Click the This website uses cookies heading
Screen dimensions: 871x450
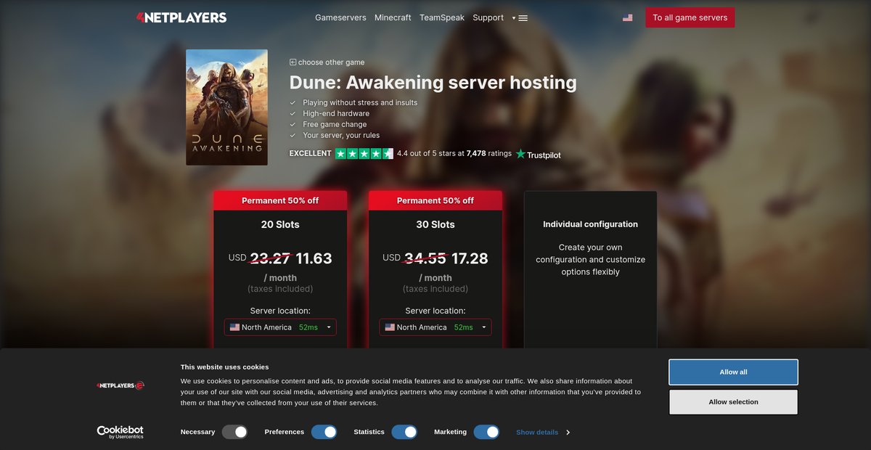coord(225,367)
